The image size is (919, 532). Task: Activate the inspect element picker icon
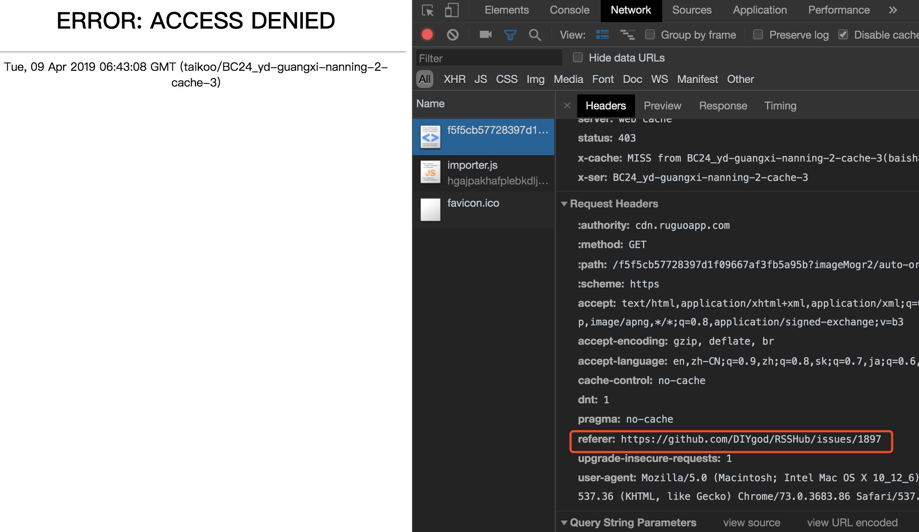(427, 10)
